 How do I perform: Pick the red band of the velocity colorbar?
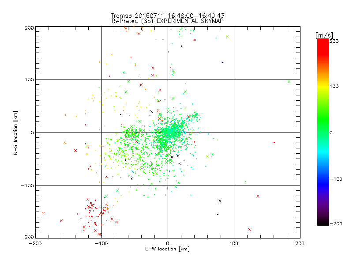click(x=323, y=46)
